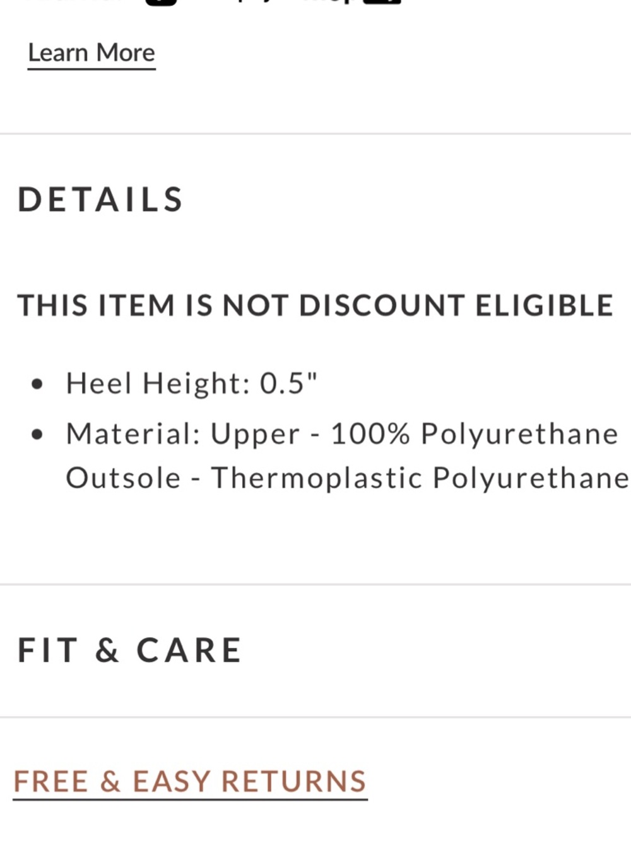Click the word ELIGIBLE in the notice

(x=544, y=305)
